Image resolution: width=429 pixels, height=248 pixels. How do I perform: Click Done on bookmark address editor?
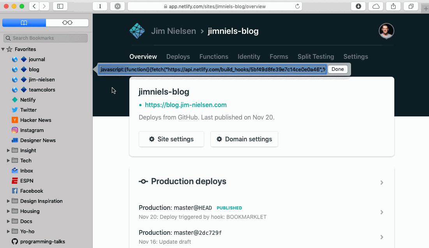337,69
